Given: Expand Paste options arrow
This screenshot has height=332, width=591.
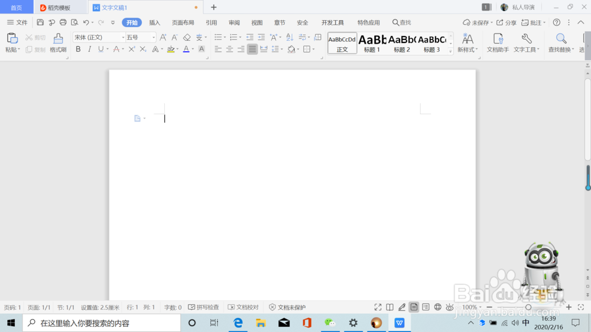Looking at the screenshot, I should [x=19, y=50].
